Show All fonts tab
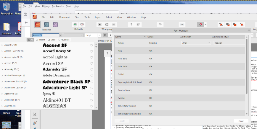The width and height of the screenshot is (257, 129). tap(30, 40)
